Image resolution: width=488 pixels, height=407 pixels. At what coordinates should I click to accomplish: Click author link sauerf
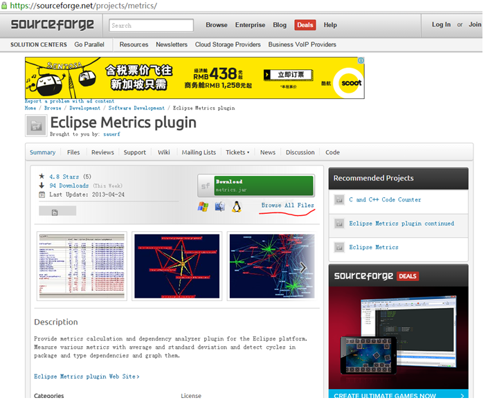111,134
